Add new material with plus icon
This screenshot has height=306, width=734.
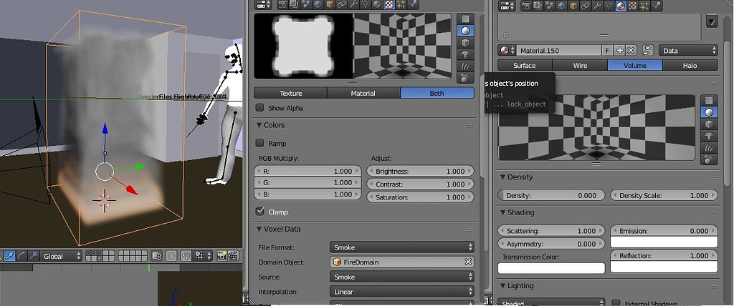[x=620, y=51]
